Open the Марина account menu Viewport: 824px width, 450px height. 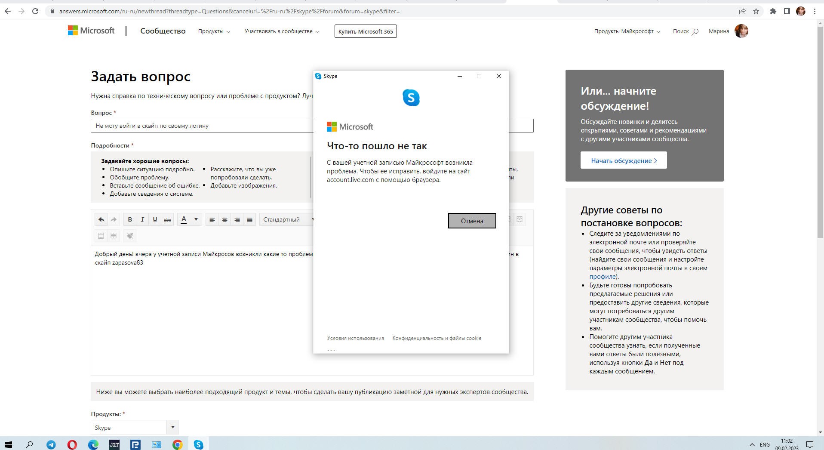719,31
